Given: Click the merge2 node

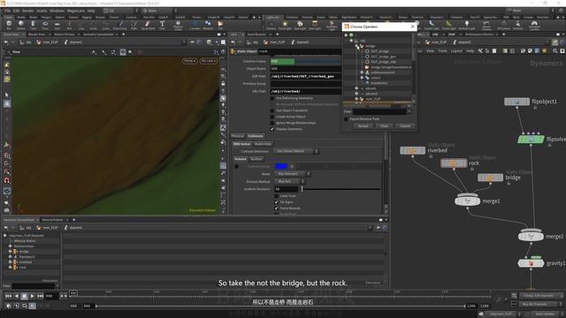Looking at the screenshot, I should click(531, 236).
